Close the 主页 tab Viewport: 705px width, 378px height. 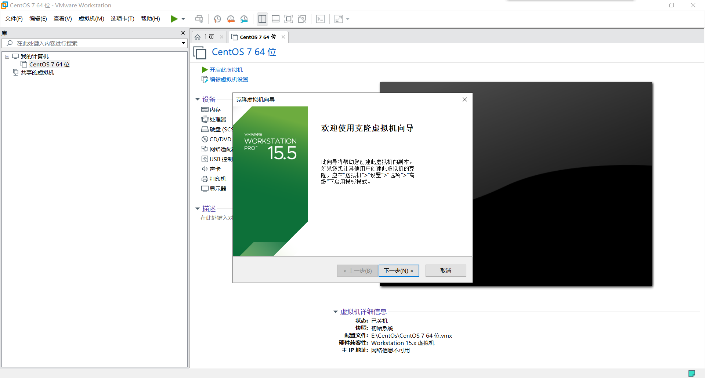point(221,37)
